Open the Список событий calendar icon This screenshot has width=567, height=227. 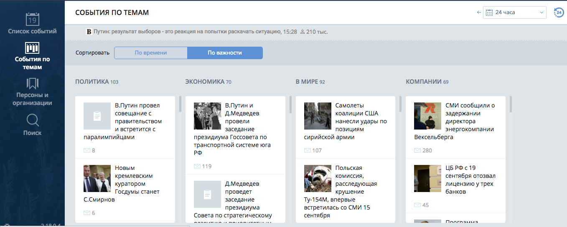[x=33, y=19]
